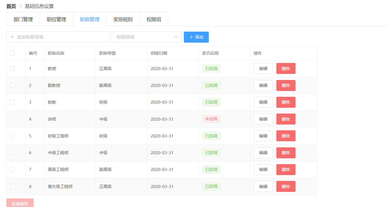Switch to the 职位管理 tab
This screenshot has height=207, width=388.
point(56,19)
